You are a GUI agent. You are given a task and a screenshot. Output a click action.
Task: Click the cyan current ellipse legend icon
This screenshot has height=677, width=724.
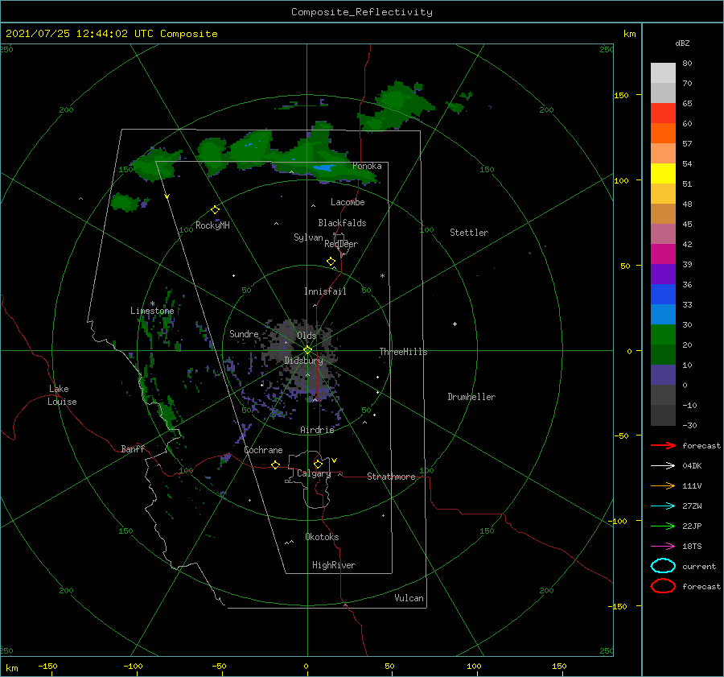[x=663, y=566]
